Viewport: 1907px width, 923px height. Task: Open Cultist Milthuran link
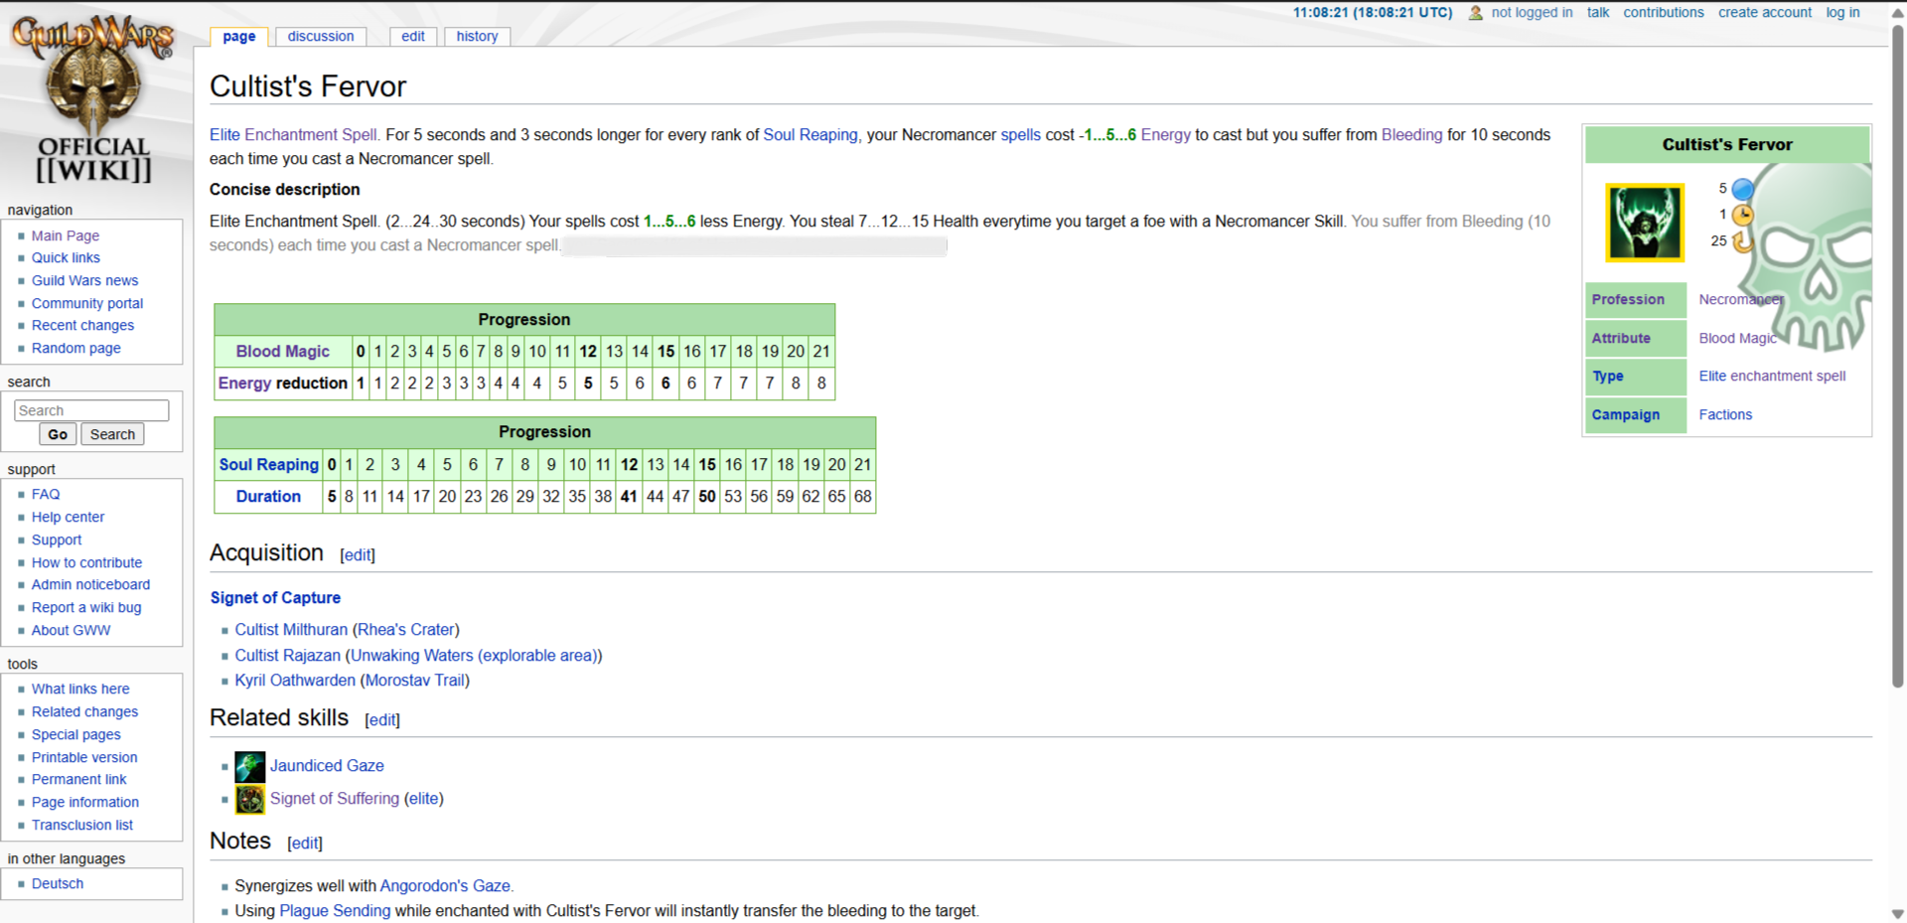[291, 629]
